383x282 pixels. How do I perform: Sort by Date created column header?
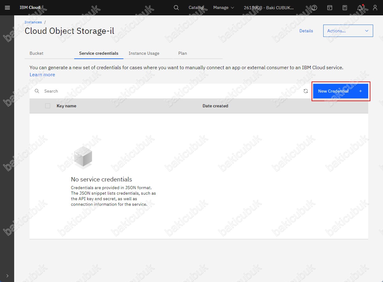click(215, 106)
